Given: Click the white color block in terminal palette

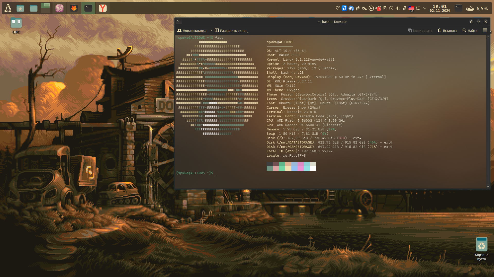Looking at the screenshot, I should (313, 169).
